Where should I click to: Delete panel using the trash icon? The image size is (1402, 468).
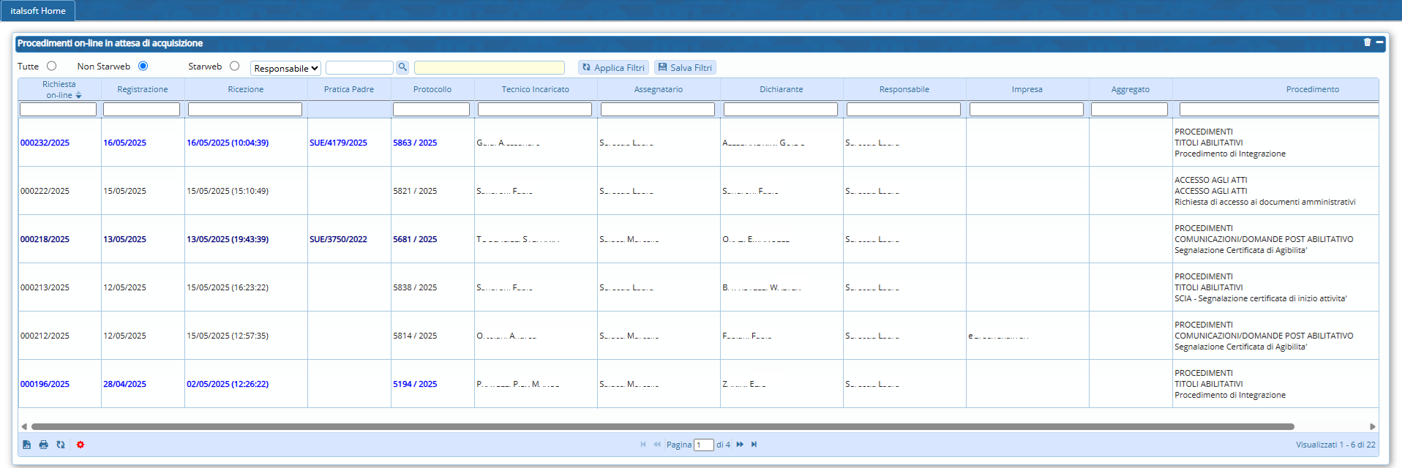(x=1367, y=42)
